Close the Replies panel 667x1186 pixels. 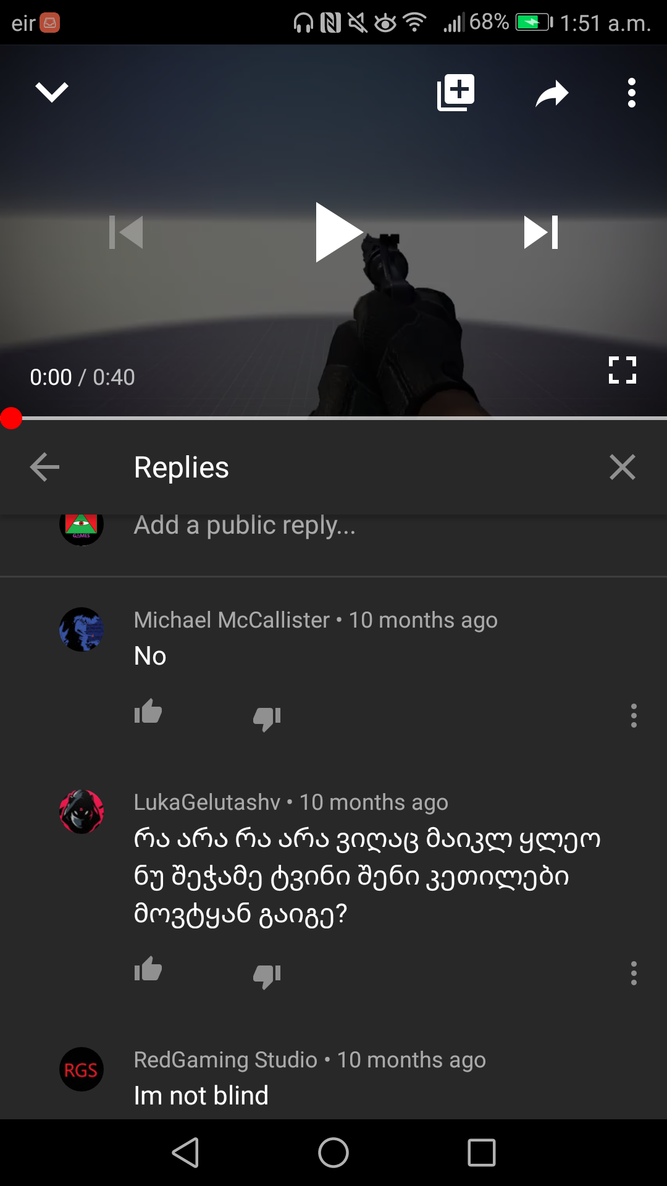(x=622, y=467)
